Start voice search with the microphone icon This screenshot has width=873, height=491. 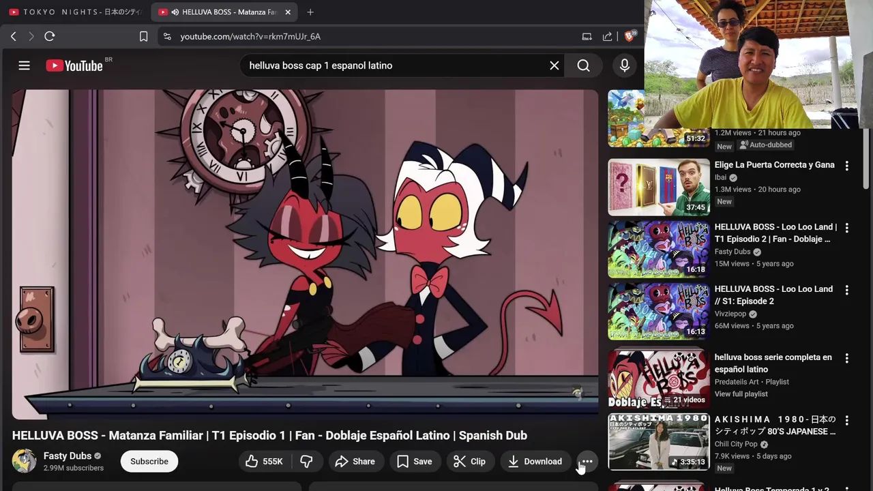point(624,65)
